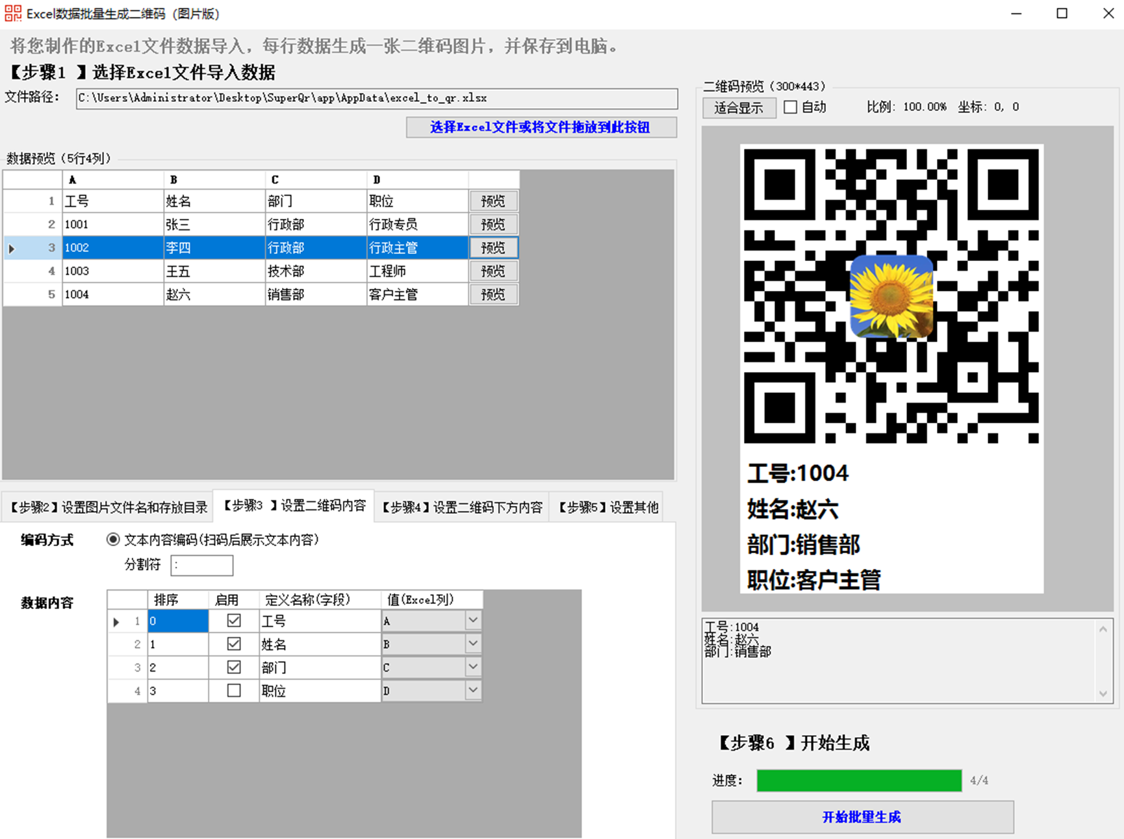
Task: Preview QR code for row 1004 赵六
Action: pyautogui.click(x=493, y=295)
